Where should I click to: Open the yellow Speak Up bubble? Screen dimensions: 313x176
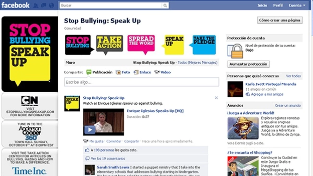[173, 45]
